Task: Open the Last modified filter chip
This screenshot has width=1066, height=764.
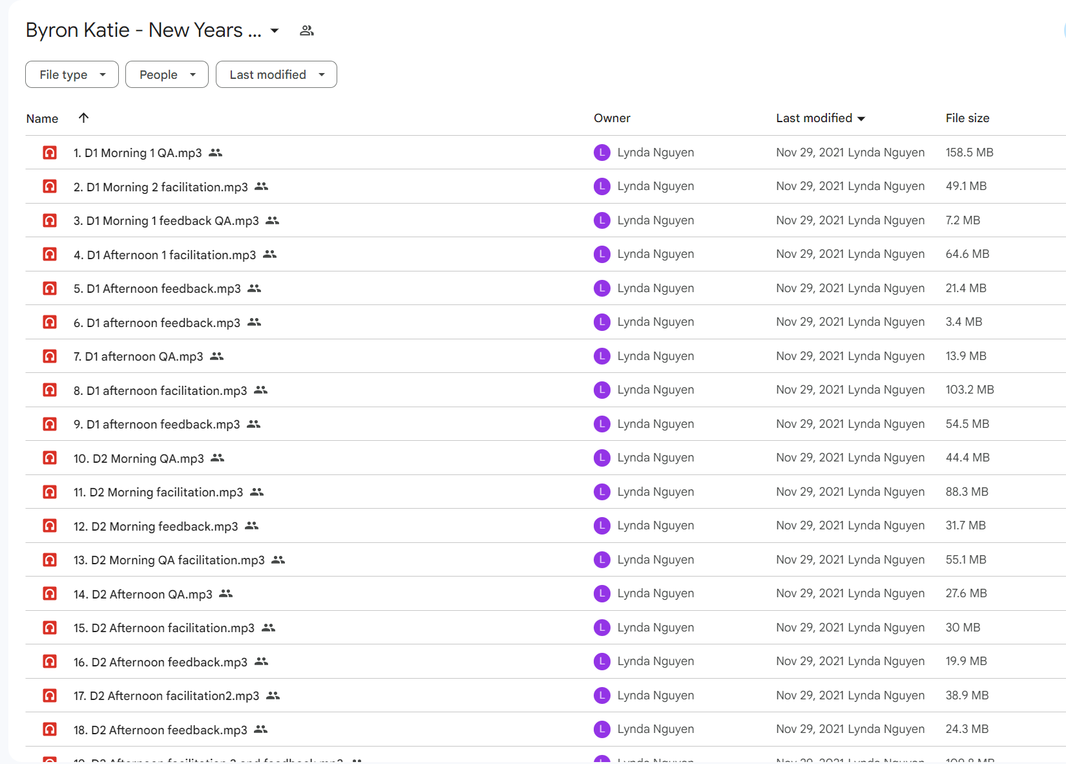Action: 277,74
